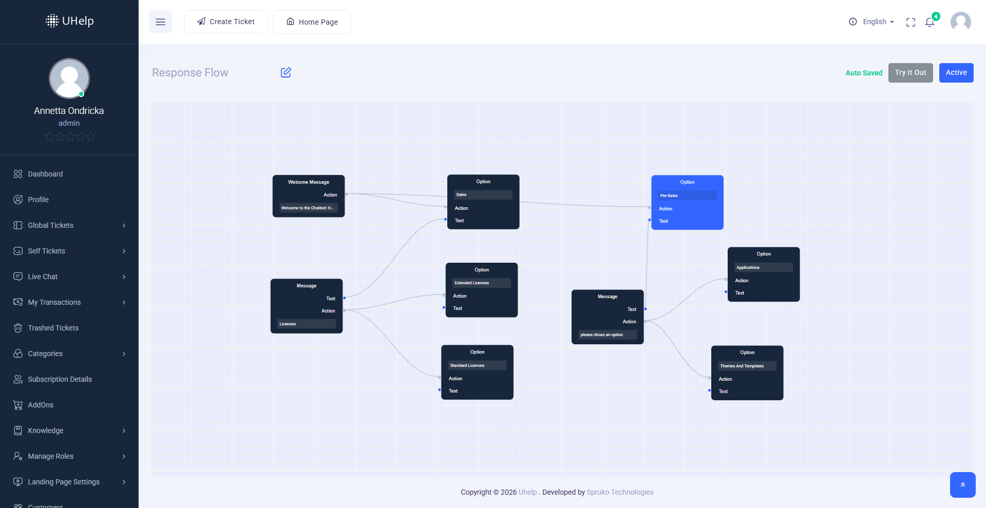
Task: Click the AddOns cart icon
Action: 18,405
